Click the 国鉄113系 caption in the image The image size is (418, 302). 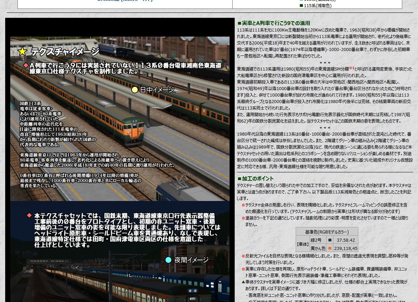tap(30, 103)
